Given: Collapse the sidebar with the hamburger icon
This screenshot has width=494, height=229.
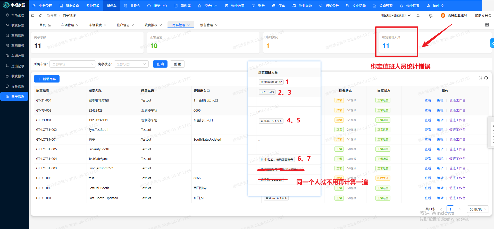Looking at the screenshot, I should pyautogui.click(x=33, y=16).
